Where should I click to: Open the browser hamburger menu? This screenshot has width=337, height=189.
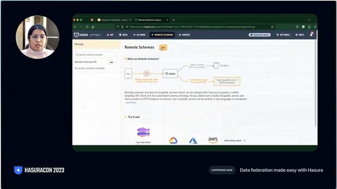315,27
